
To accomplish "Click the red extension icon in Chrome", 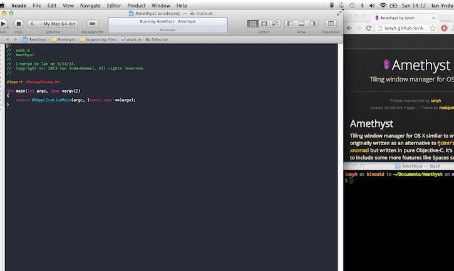I will pos(444,28).
